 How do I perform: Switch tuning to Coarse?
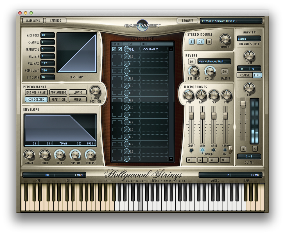245,75
